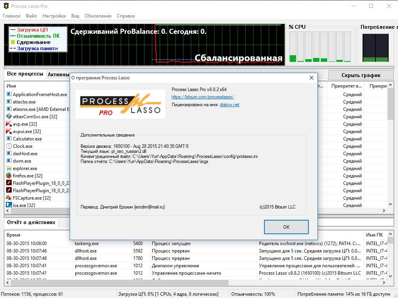Image resolution: width=398 pixels, height=298 pixels.
Task: Click the atkexComSvc.exe process icon
Action: click(9, 116)
